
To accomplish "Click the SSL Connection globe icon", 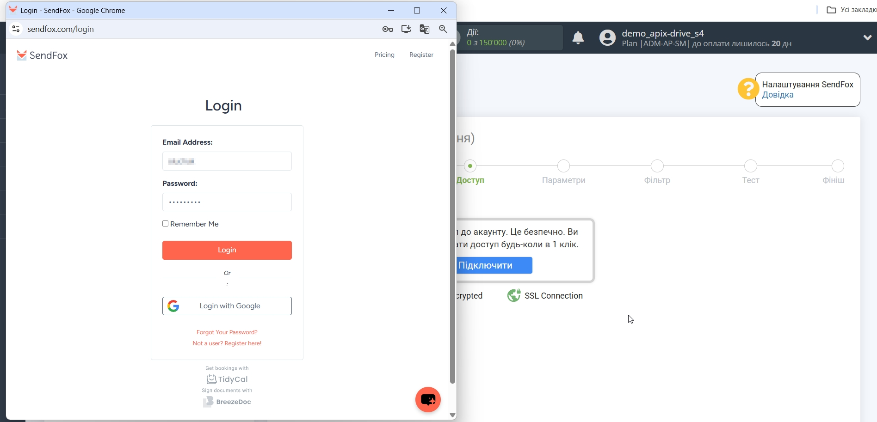I will tap(514, 295).
